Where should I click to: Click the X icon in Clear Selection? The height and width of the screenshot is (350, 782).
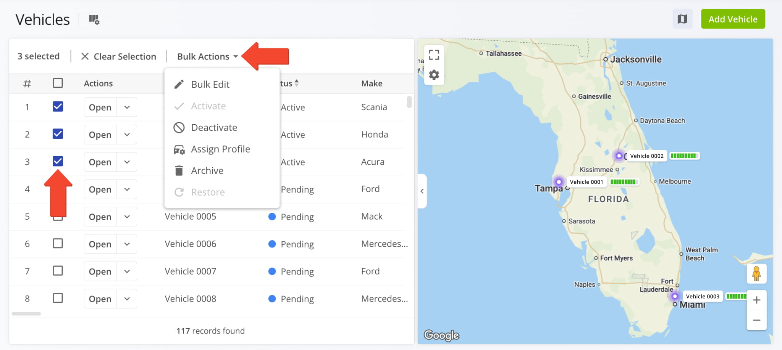(x=85, y=56)
